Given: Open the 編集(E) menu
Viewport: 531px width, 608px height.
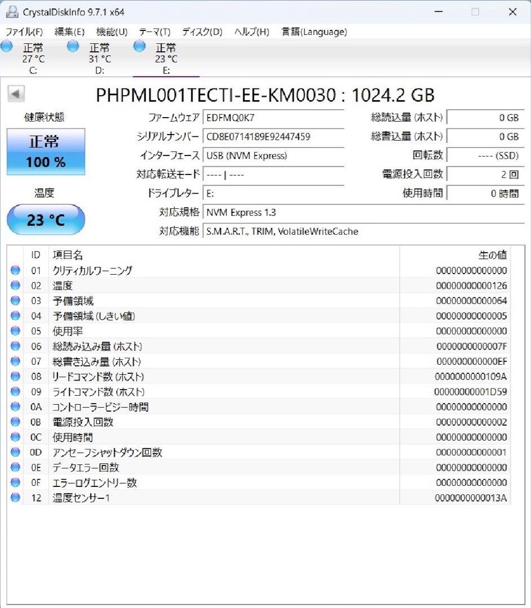Looking at the screenshot, I should (x=69, y=32).
